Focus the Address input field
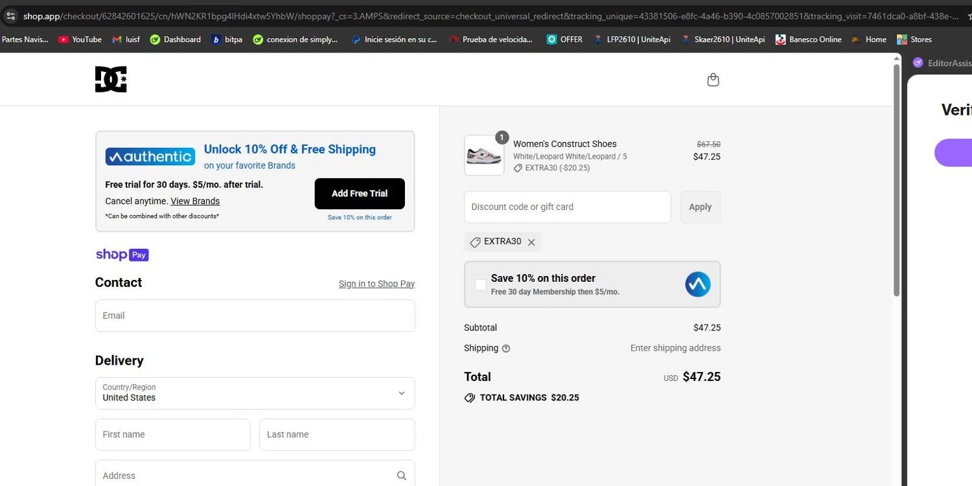The image size is (972, 486). [x=255, y=474]
